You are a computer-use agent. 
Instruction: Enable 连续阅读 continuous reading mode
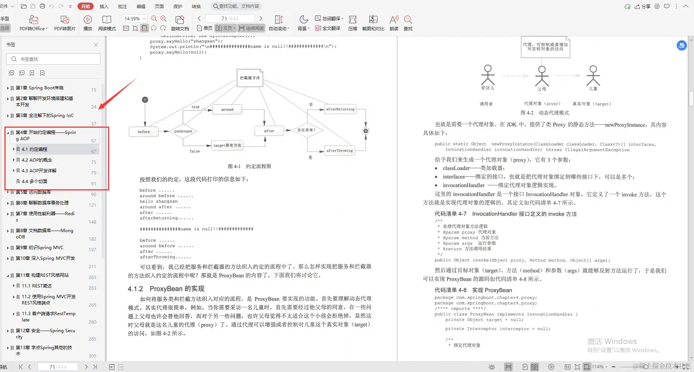(251, 28)
